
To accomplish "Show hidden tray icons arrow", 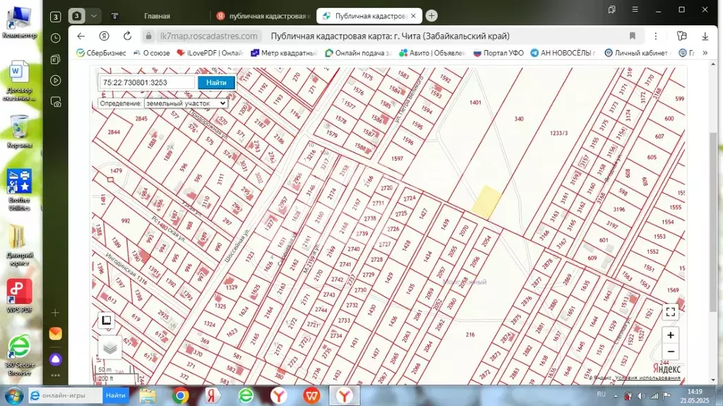I will point(616,396).
